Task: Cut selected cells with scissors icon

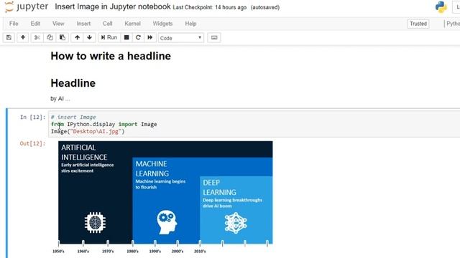Action: coord(37,37)
